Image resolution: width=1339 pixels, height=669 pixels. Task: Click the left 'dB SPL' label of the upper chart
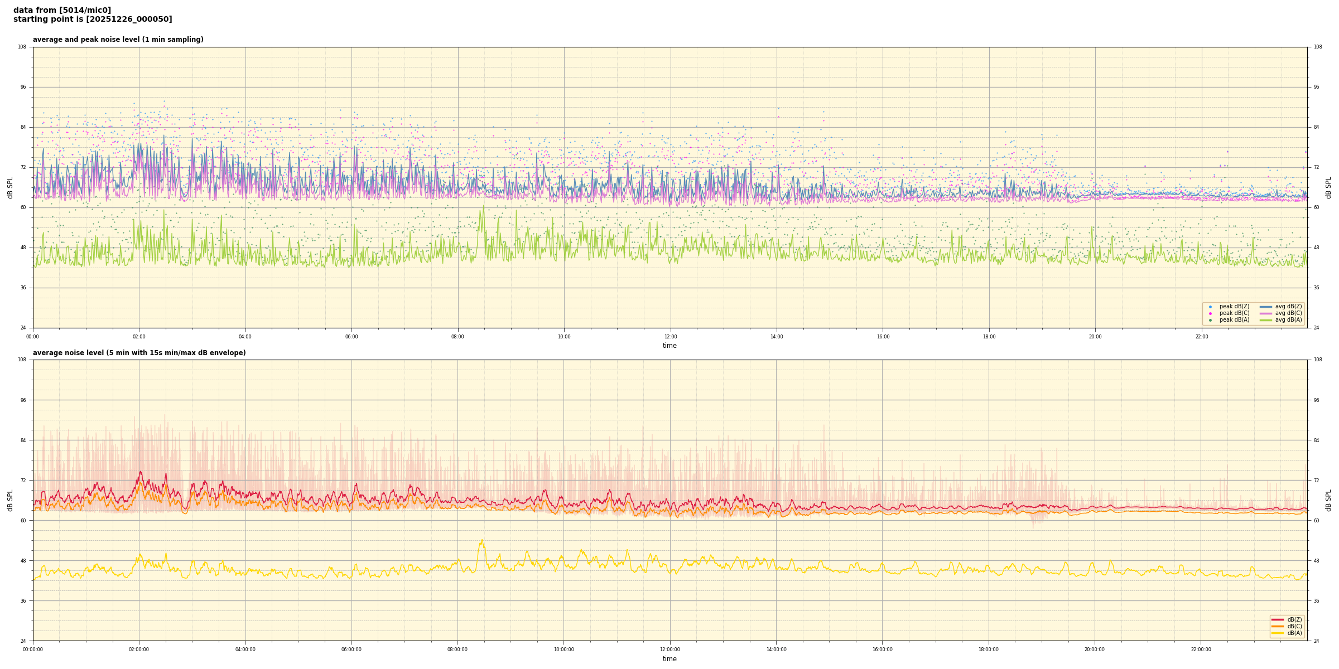pos(10,187)
